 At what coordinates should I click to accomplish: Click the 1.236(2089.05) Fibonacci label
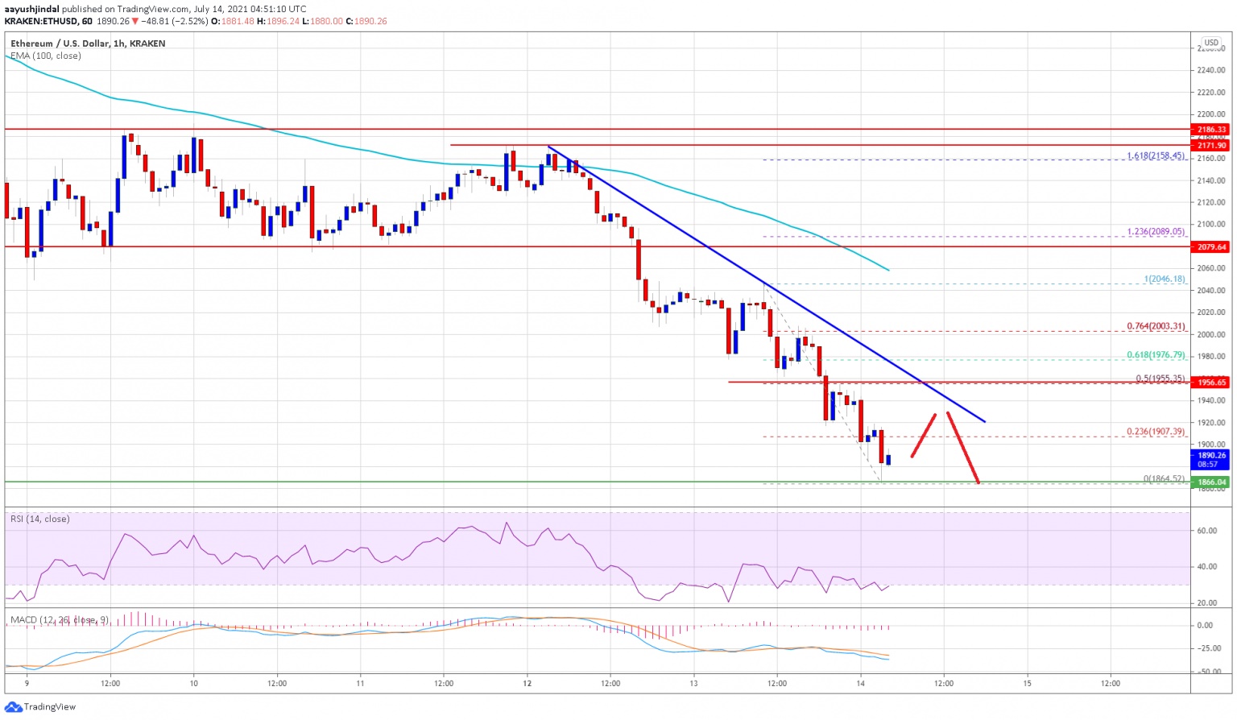click(1156, 232)
